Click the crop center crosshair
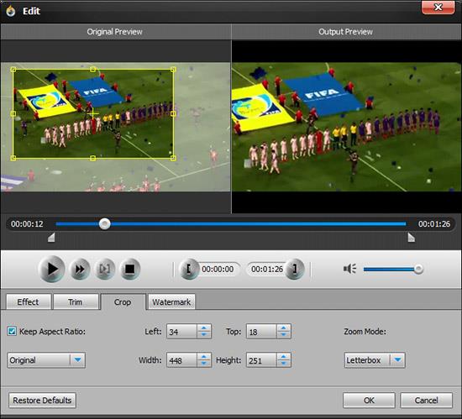Screen dimensions: 462x419 tap(92, 113)
